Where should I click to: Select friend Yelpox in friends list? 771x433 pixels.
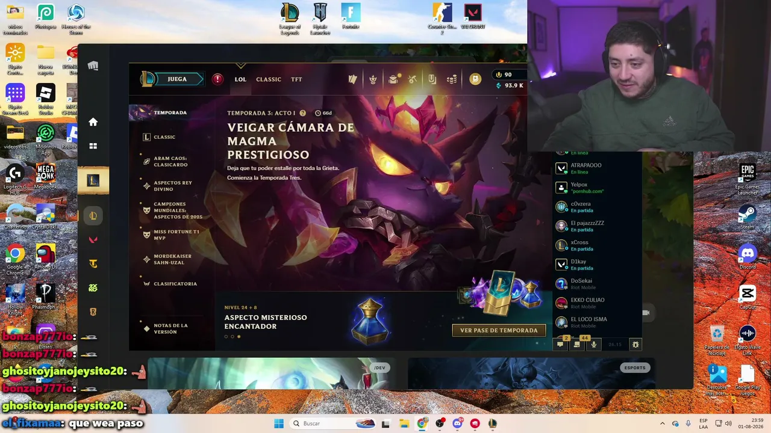tap(597, 188)
